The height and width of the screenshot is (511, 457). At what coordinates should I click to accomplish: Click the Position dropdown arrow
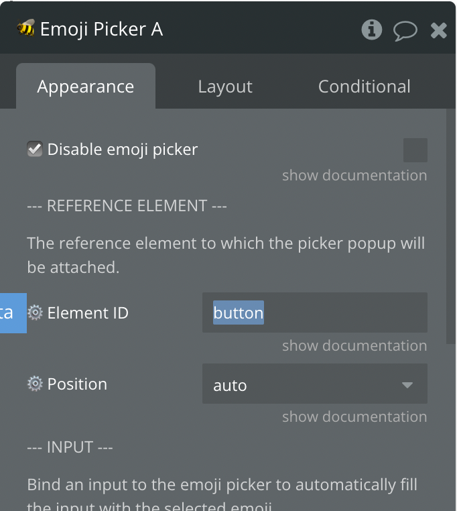coord(407,385)
